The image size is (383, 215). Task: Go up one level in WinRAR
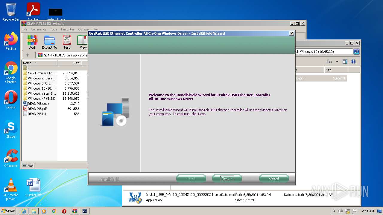coord(28,55)
